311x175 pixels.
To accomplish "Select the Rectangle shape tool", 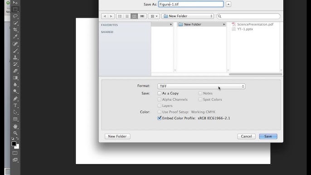I will (x=15, y=119).
